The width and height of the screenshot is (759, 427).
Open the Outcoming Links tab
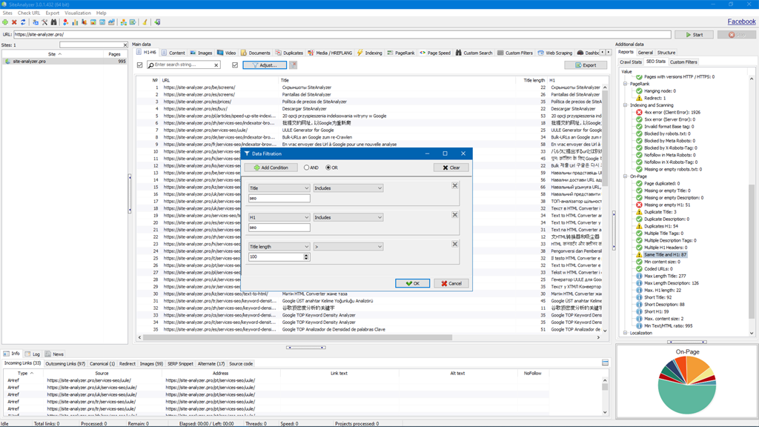tap(65, 363)
